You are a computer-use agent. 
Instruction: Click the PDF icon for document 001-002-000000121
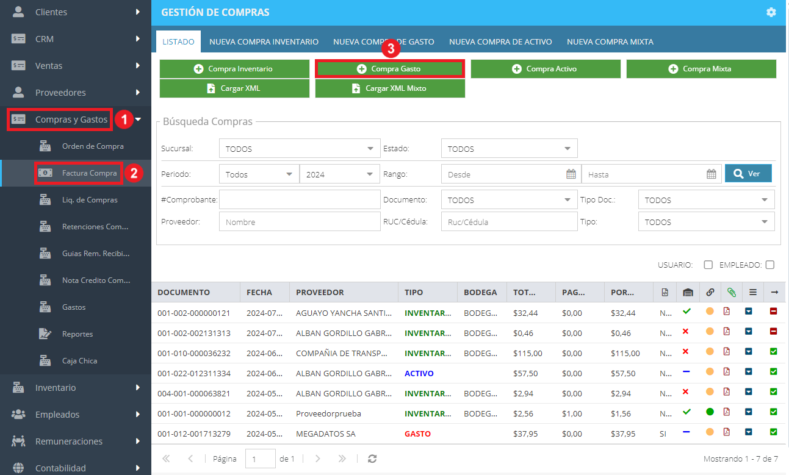726,312
